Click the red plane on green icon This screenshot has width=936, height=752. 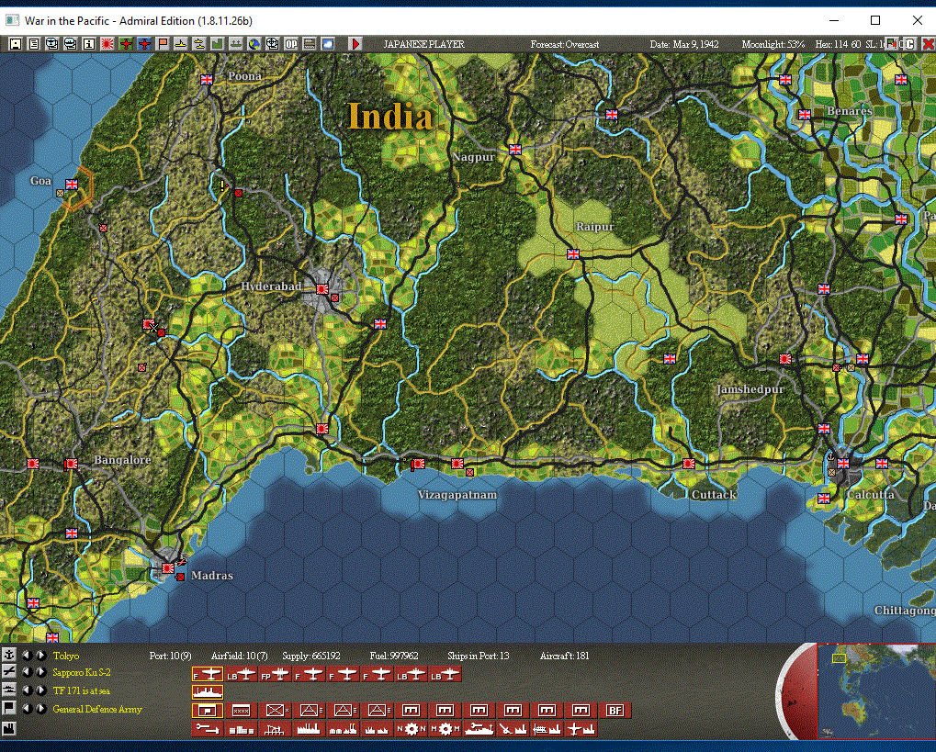126,43
